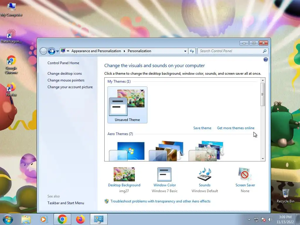Go back with the navigation arrow
This screenshot has width=300, height=225.
(x=43, y=51)
